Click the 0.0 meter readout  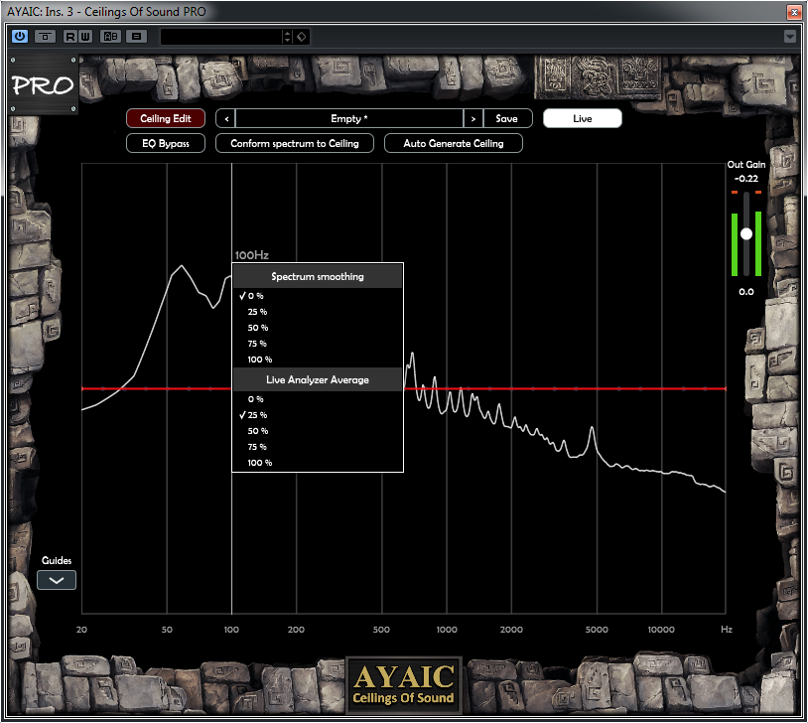point(746,292)
